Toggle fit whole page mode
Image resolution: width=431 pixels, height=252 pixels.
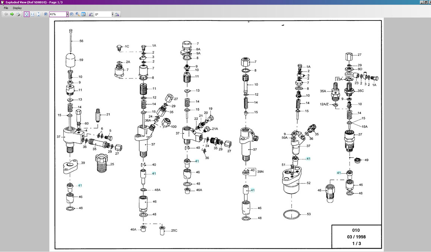pos(26,14)
